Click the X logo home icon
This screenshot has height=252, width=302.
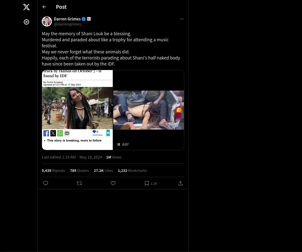click(x=26, y=7)
